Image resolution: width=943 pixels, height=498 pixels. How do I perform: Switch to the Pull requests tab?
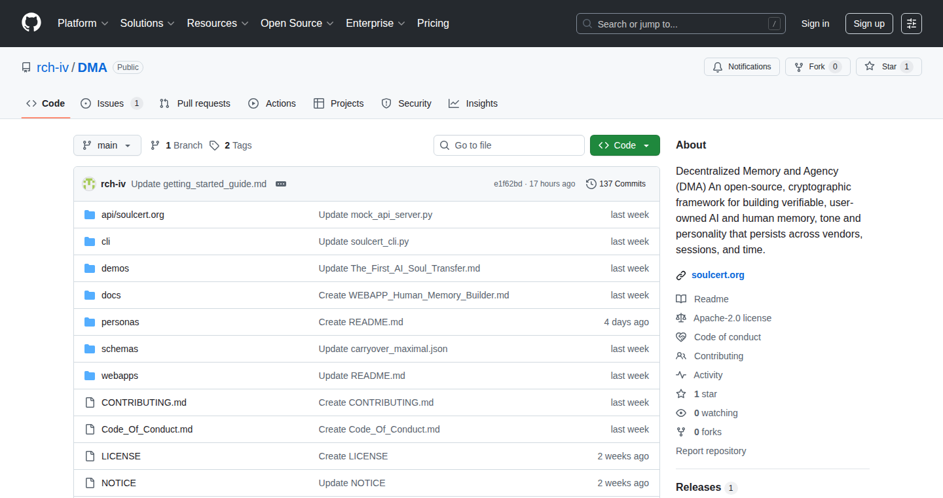pos(195,103)
